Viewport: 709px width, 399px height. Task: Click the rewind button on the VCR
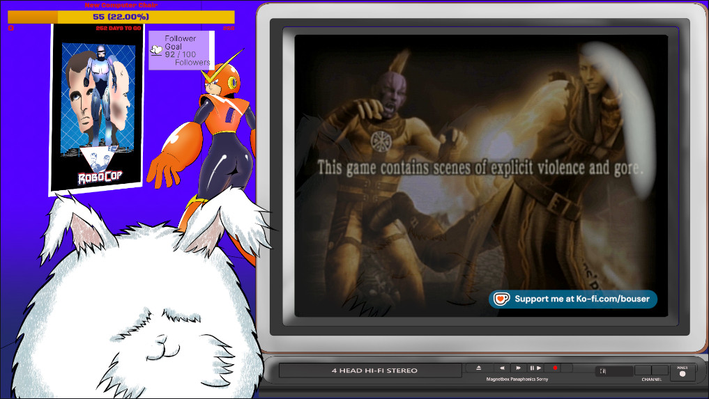502,368
